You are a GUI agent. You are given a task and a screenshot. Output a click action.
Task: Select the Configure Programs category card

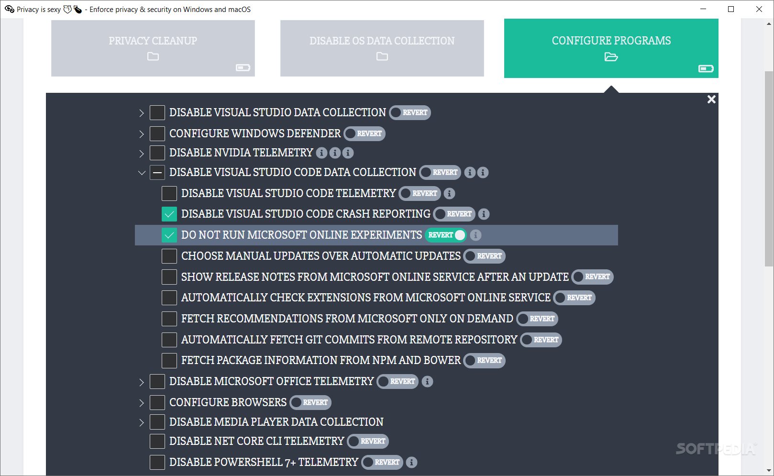pyautogui.click(x=611, y=48)
